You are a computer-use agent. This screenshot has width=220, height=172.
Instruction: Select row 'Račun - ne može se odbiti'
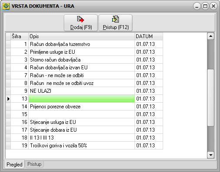tap(84, 75)
